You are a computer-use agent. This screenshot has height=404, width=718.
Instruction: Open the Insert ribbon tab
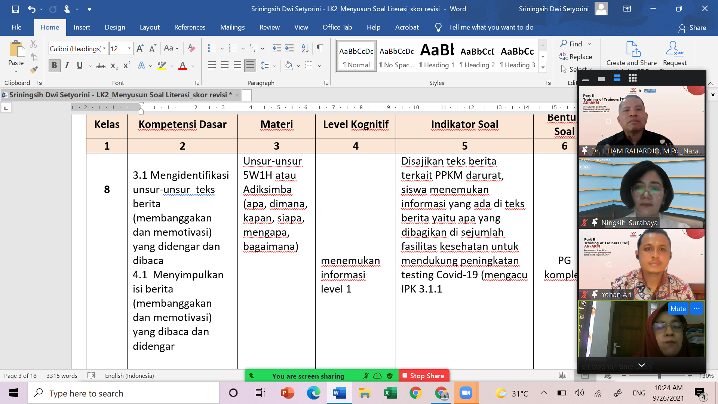(x=82, y=27)
